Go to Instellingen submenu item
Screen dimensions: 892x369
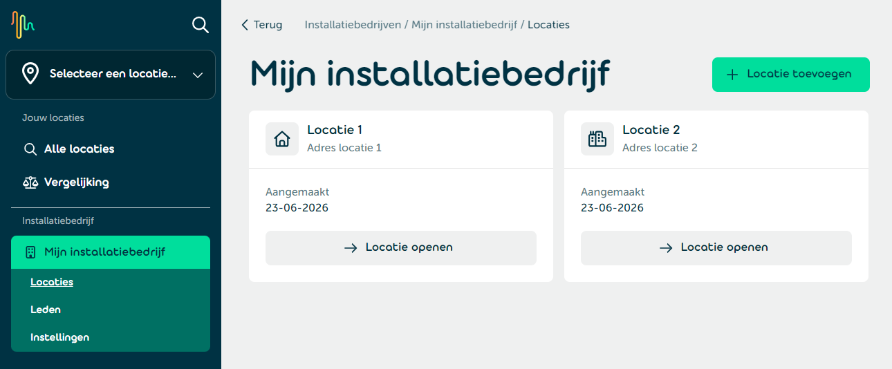[60, 337]
